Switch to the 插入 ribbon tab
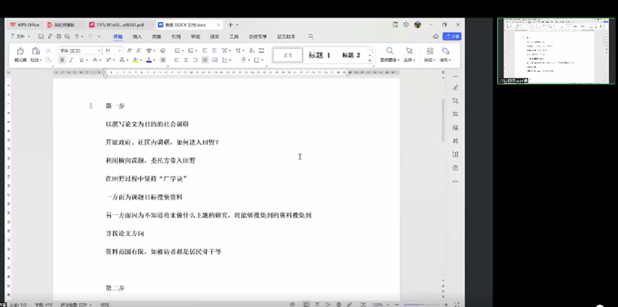This screenshot has height=307, width=618. (x=137, y=37)
